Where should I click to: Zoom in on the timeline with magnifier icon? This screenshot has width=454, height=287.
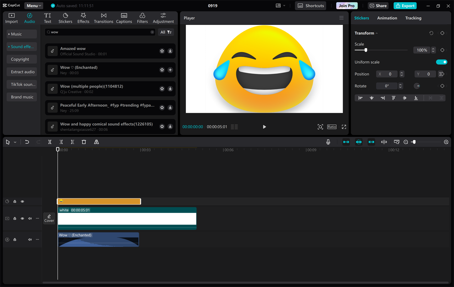(446, 142)
